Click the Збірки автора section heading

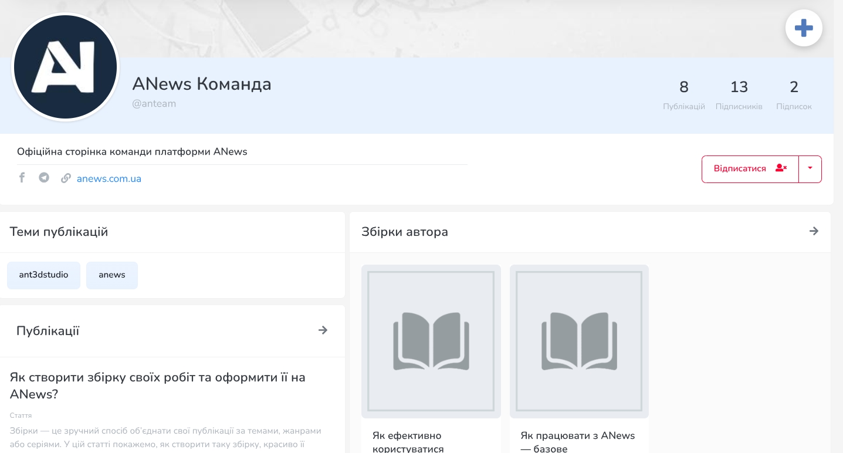tap(405, 232)
